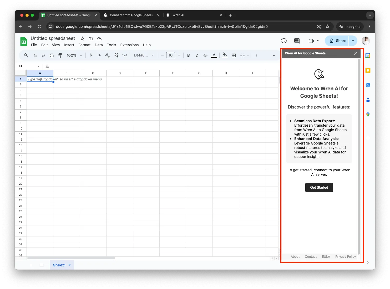Open the Data menu
The image size is (390, 289).
(x=99, y=45)
